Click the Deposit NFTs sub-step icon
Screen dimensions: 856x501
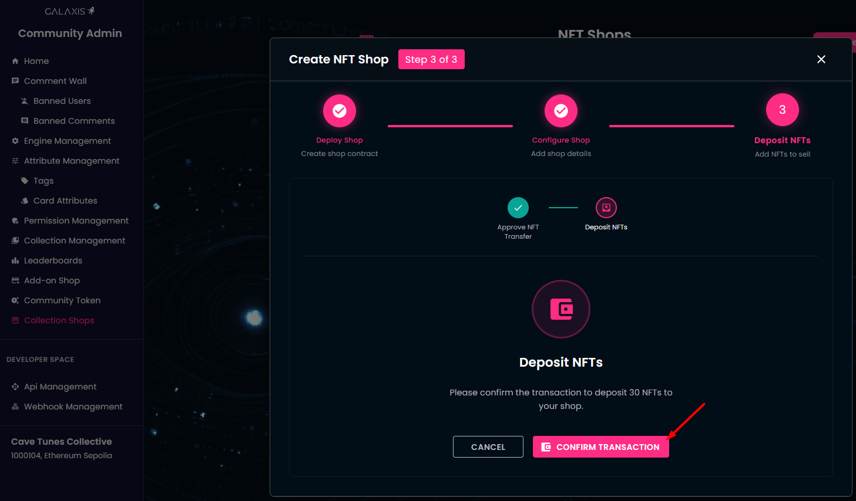click(606, 208)
